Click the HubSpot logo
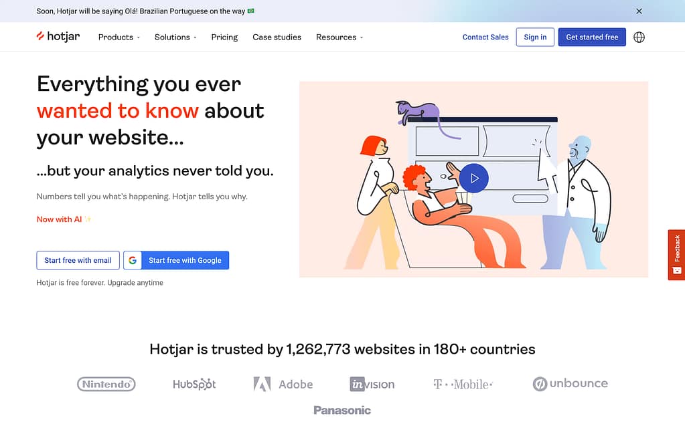 [x=194, y=384]
